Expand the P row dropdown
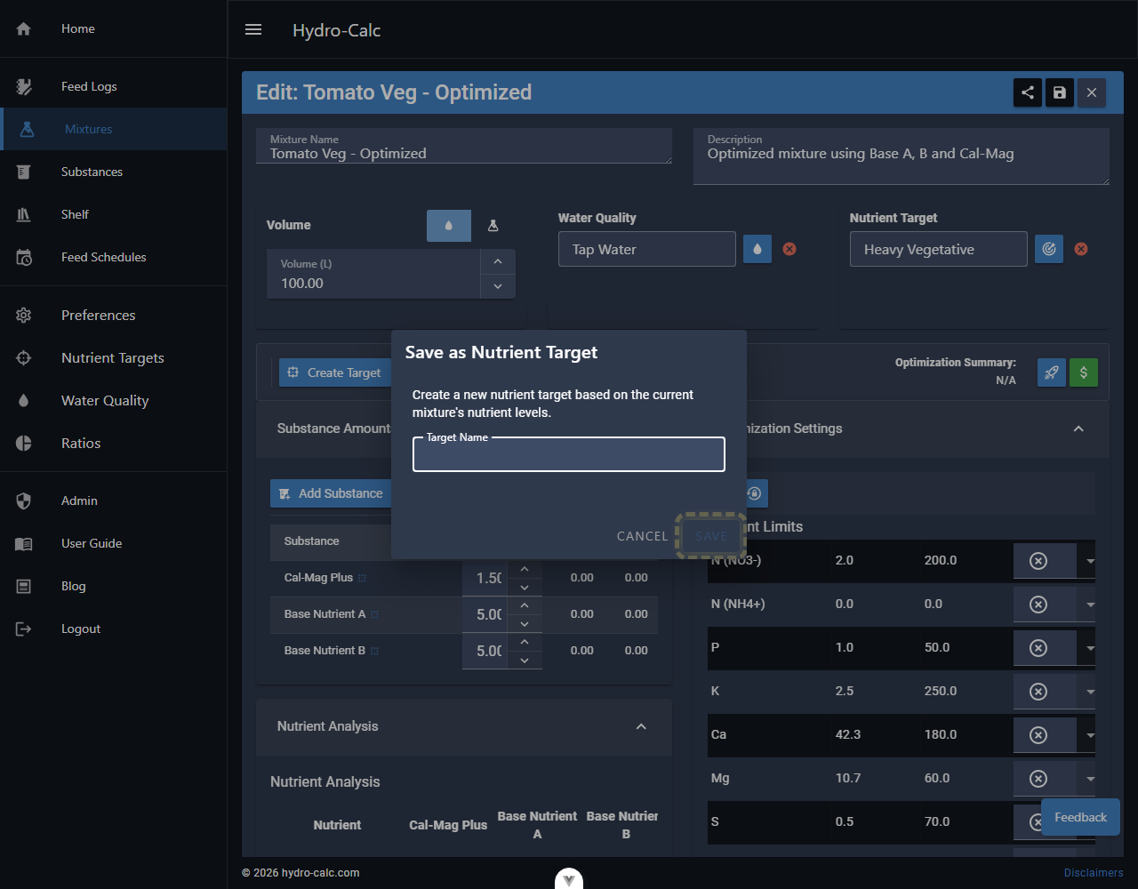This screenshot has width=1138, height=889. [1090, 649]
